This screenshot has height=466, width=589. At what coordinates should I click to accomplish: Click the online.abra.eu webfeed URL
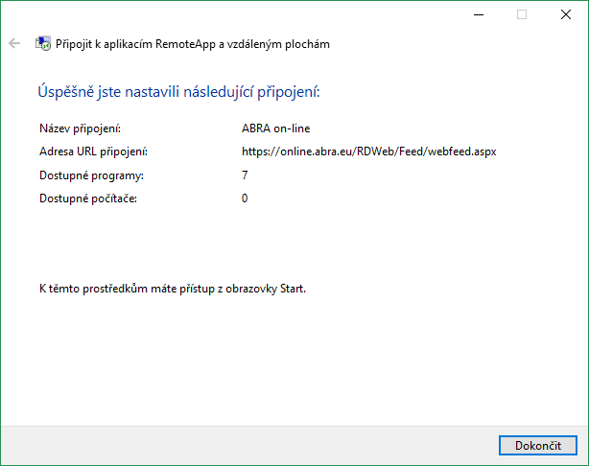click(x=368, y=151)
